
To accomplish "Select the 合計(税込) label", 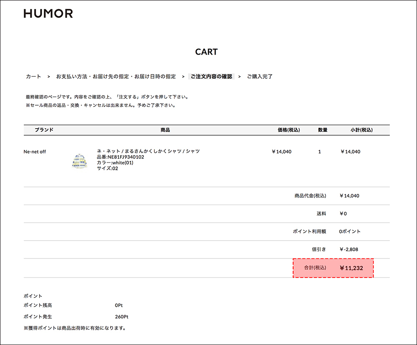I will [315, 268].
